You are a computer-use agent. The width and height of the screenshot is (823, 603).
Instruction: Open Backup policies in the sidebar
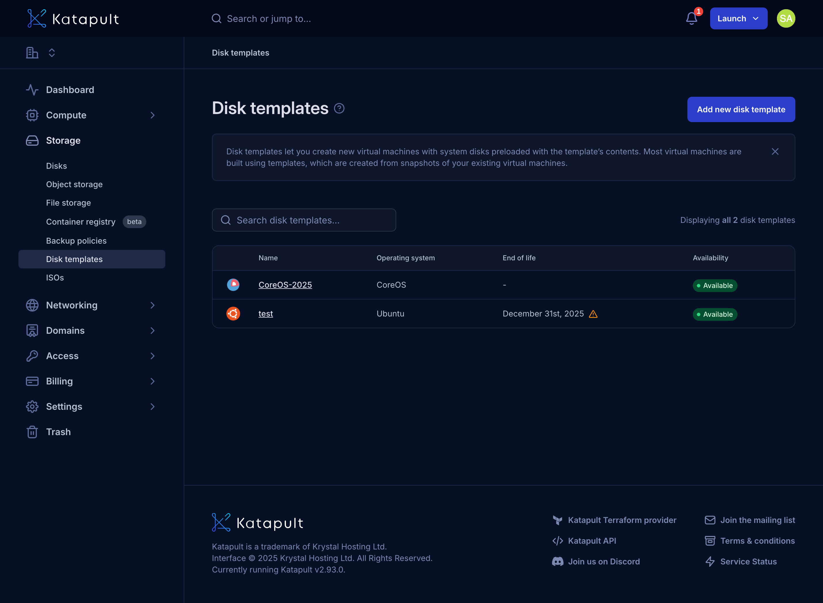point(76,241)
